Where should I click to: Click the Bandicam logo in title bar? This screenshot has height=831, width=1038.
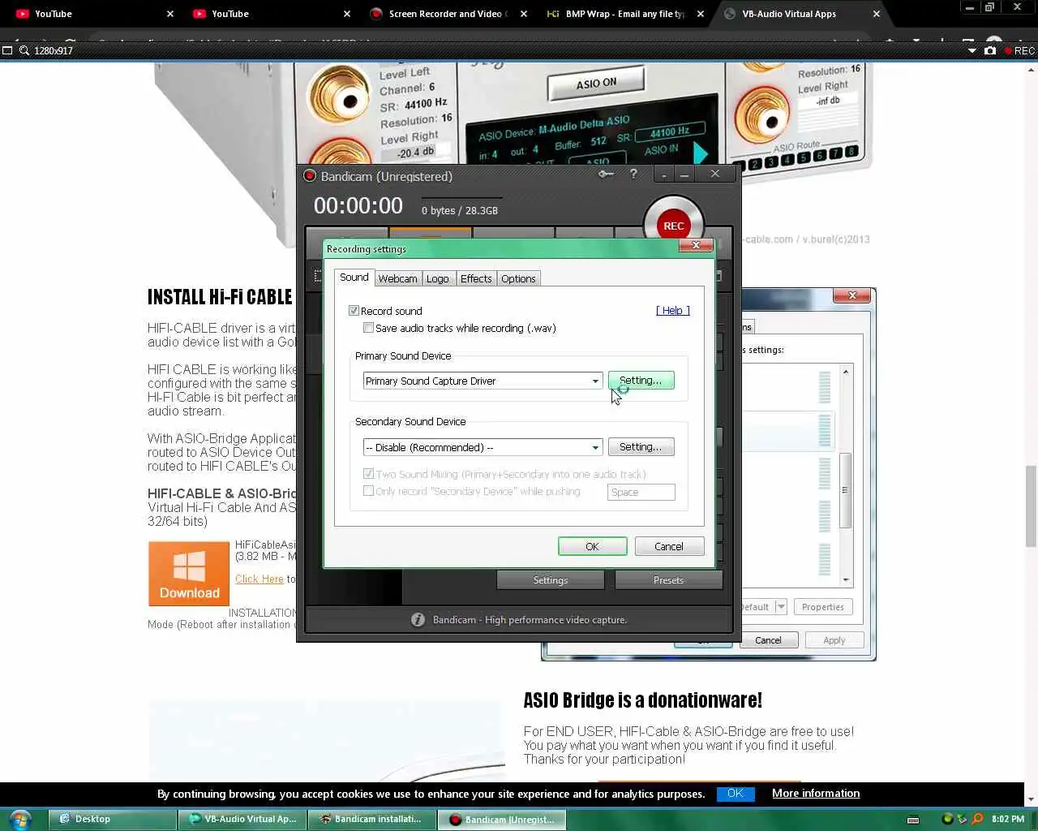click(310, 175)
